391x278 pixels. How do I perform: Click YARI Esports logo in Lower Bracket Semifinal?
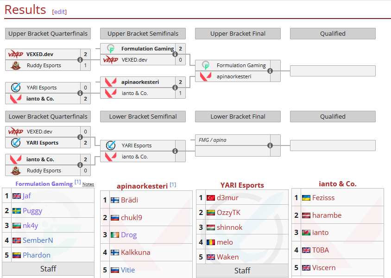(x=110, y=145)
